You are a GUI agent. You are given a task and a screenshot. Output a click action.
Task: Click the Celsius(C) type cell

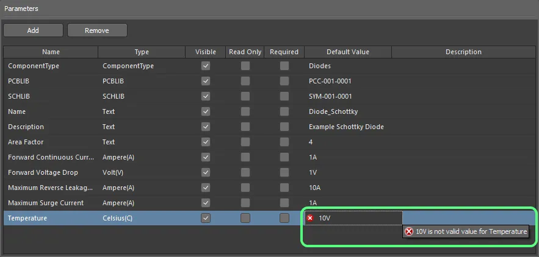coord(118,218)
